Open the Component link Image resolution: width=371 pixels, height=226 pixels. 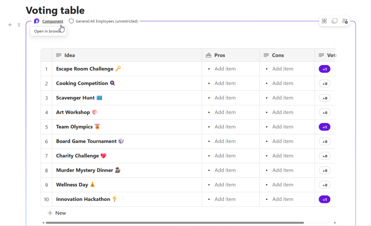[53, 21]
